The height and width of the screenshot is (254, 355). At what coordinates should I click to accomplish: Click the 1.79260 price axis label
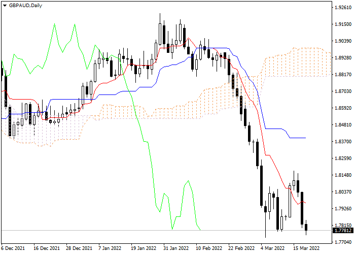pyautogui.click(x=343, y=209)
